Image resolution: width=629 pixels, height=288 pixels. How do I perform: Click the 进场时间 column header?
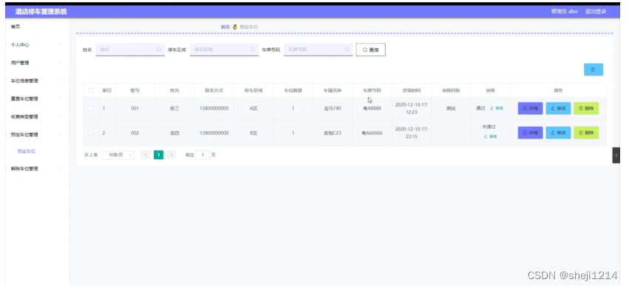411,90
